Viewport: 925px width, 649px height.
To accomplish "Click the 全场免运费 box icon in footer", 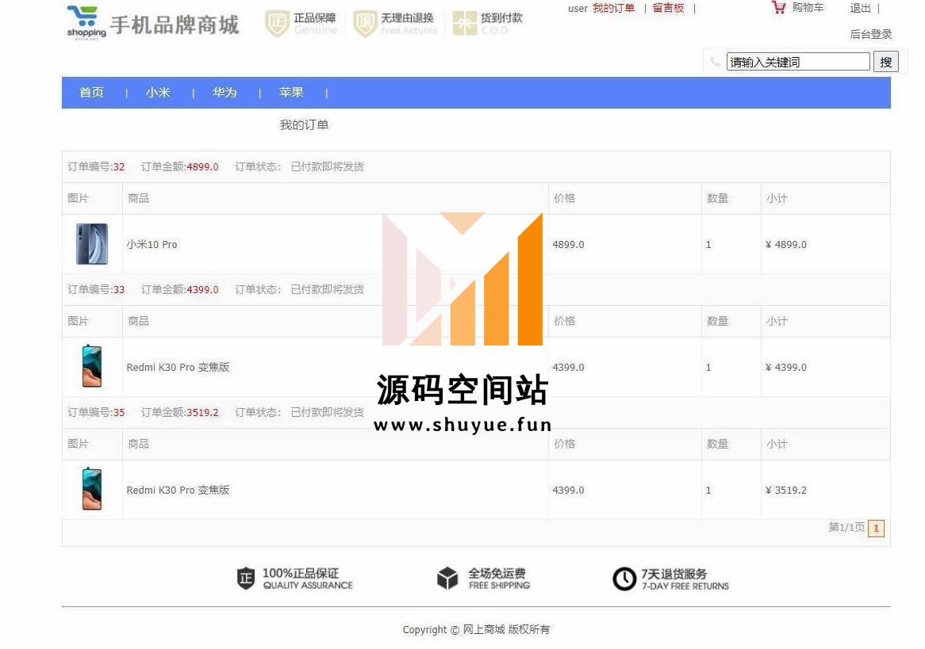I will [447, 578].
